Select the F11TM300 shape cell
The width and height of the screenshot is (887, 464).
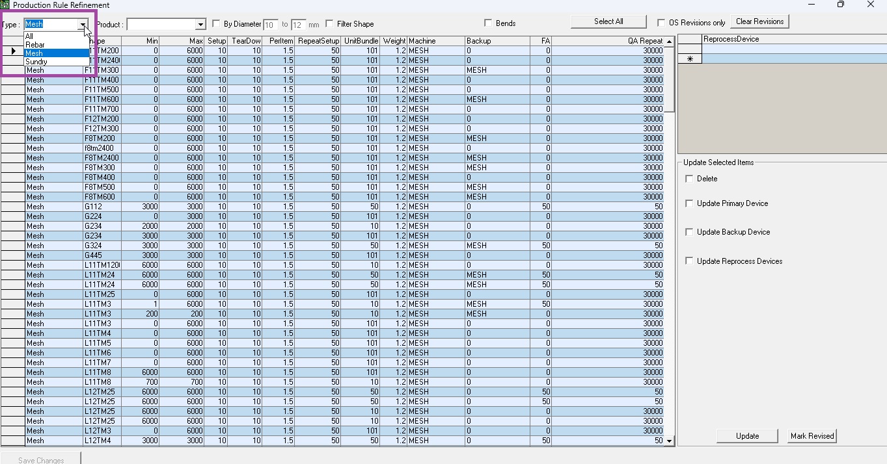click(102, 70)
